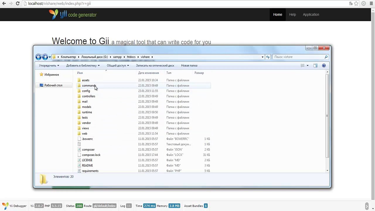Toggle the Explorer preview pane icon
Viewport: 375px width, 211px height.
coord(315,66)
